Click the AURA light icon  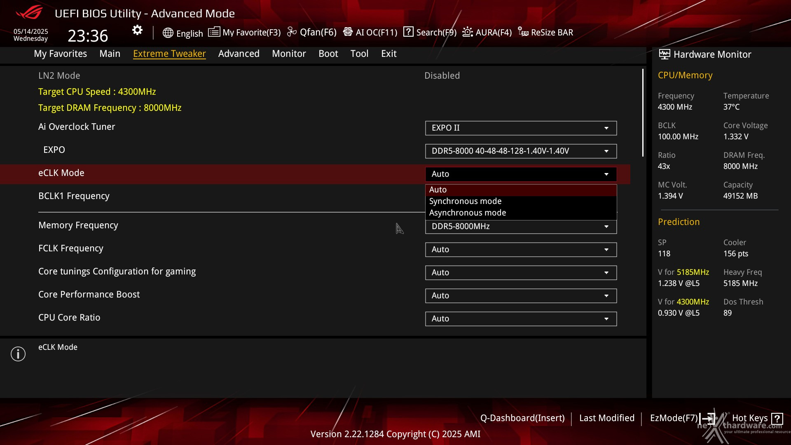(x=468, y=32)
